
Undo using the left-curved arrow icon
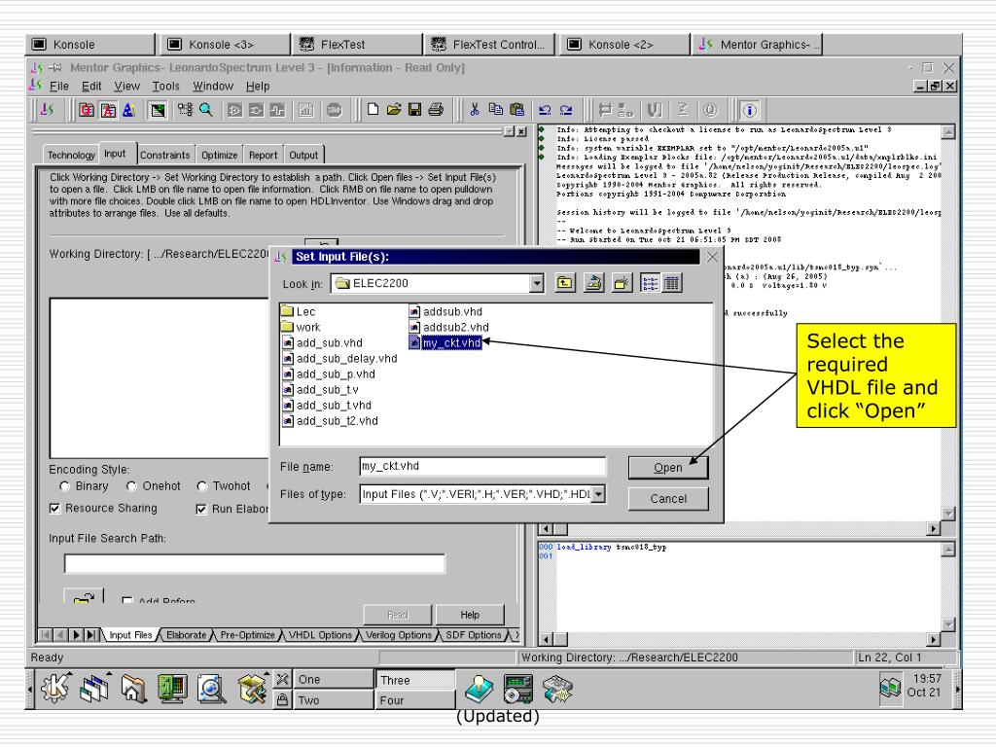pos(545,110)
